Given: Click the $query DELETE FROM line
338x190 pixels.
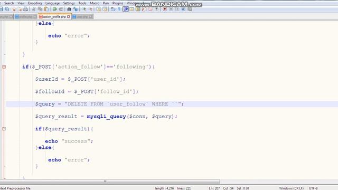Looking at the screenshot, I should (x=109, y=104).
